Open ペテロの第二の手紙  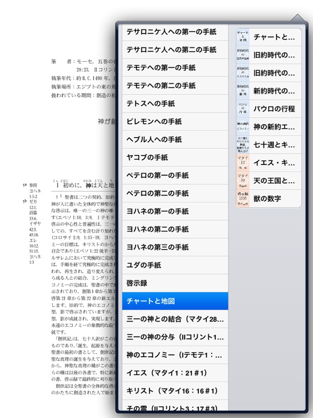tap(175, 193)
